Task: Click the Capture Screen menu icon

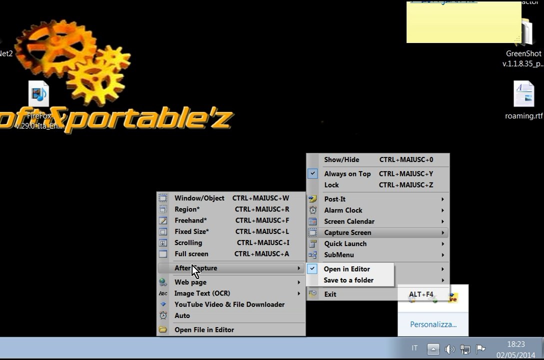Action: (x=312, y=232)
